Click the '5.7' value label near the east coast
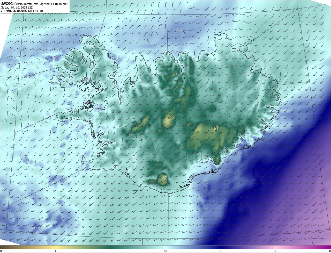 270,88
